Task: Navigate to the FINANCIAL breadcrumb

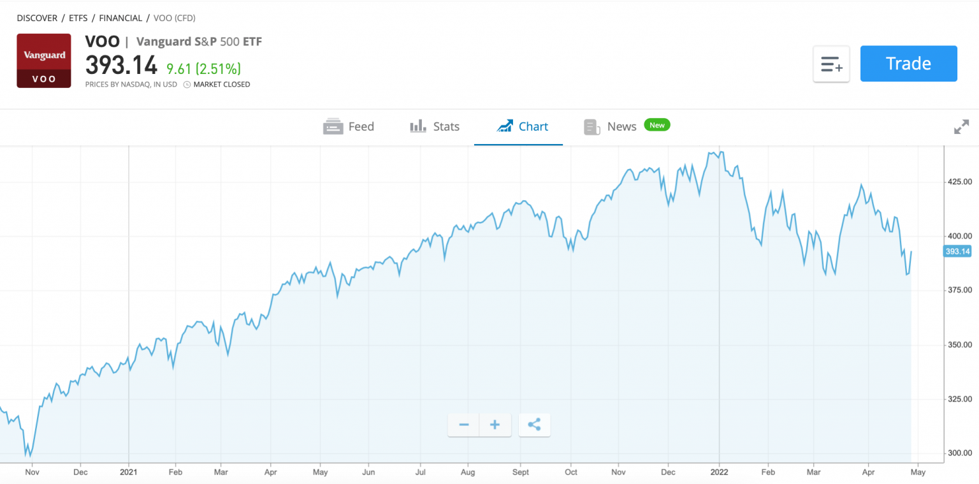Action: coord(120,18)
